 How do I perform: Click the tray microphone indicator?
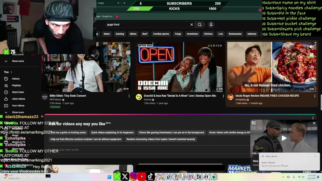[x=294, y=177]
